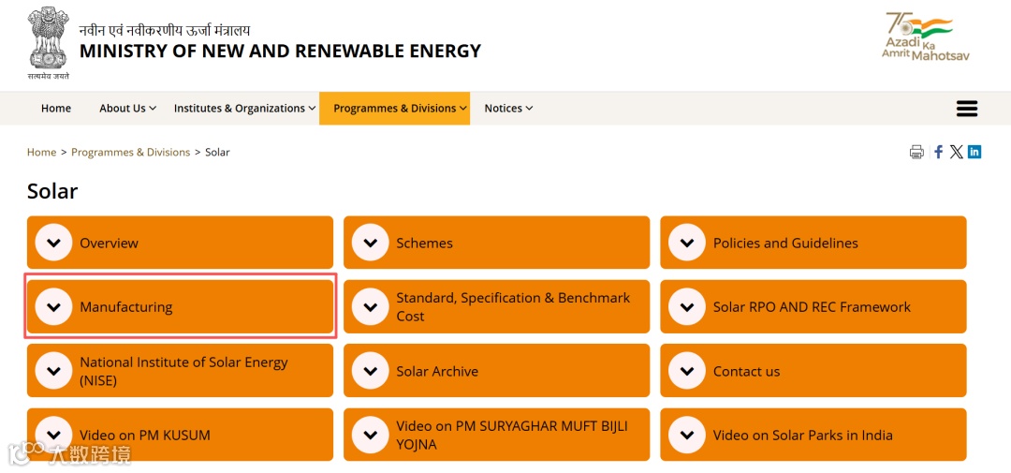Open the About Us dropdown menu
Screen dimensions: 1011x473
(x=127, y=109)
